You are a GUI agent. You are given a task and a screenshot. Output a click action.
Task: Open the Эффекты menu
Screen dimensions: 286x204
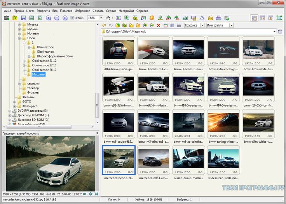click(43, 11)
